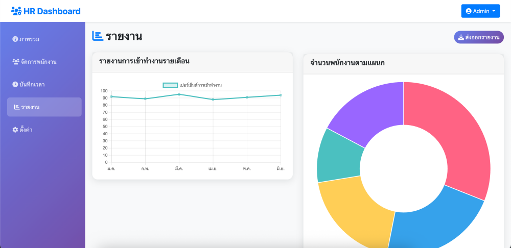Click the ส่งออกรายงาน export button
This screenshot has width=511, height=248.
[x=479, y=37]
